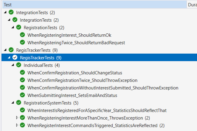This screenshot has width=197, height=131.
Task: Click the Duration column header
Action: pyautogui.click(x=192, y=5)
